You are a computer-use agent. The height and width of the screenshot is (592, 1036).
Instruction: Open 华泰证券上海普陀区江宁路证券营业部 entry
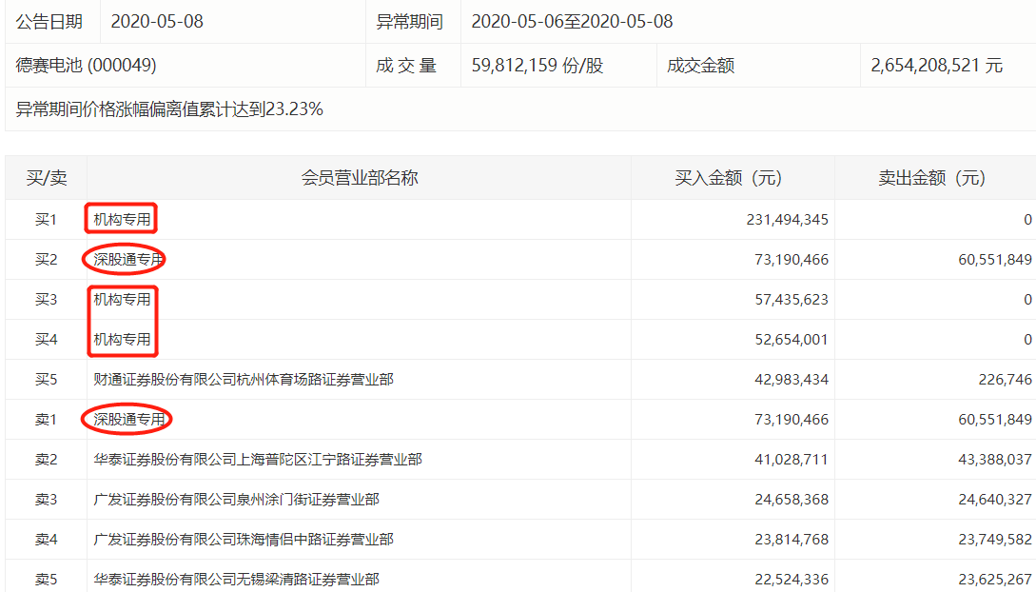point(257,460)
